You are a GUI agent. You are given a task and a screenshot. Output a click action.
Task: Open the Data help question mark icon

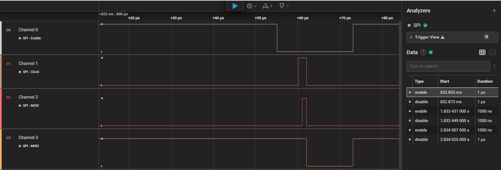pos(423,52)
